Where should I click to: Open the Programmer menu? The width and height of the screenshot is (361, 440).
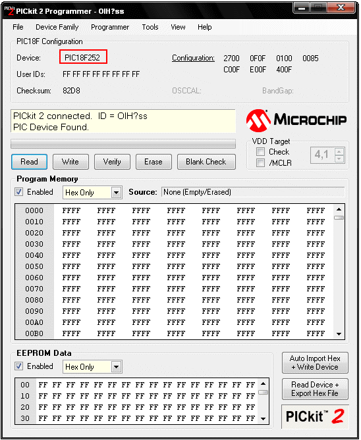110,27
